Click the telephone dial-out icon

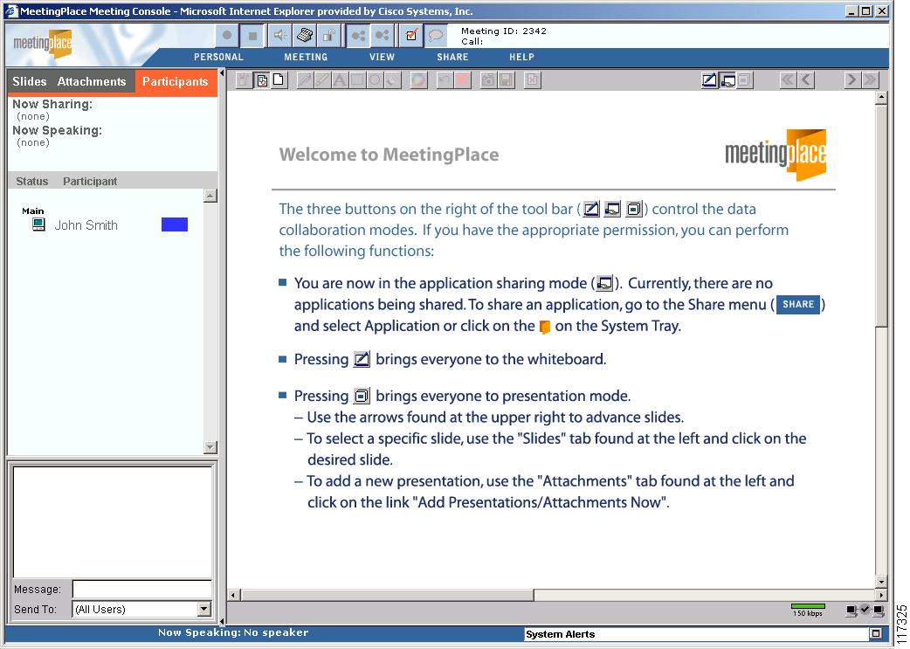[305, 36]
